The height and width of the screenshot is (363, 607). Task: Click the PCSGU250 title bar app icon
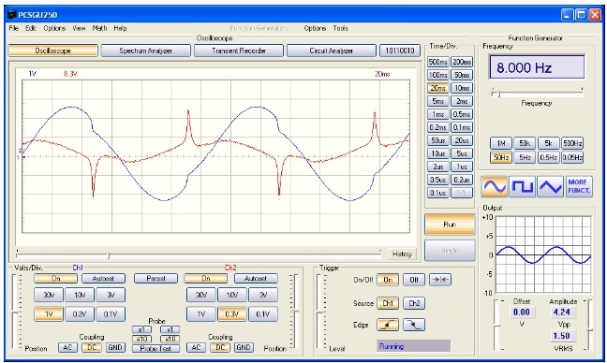(12, 15)
